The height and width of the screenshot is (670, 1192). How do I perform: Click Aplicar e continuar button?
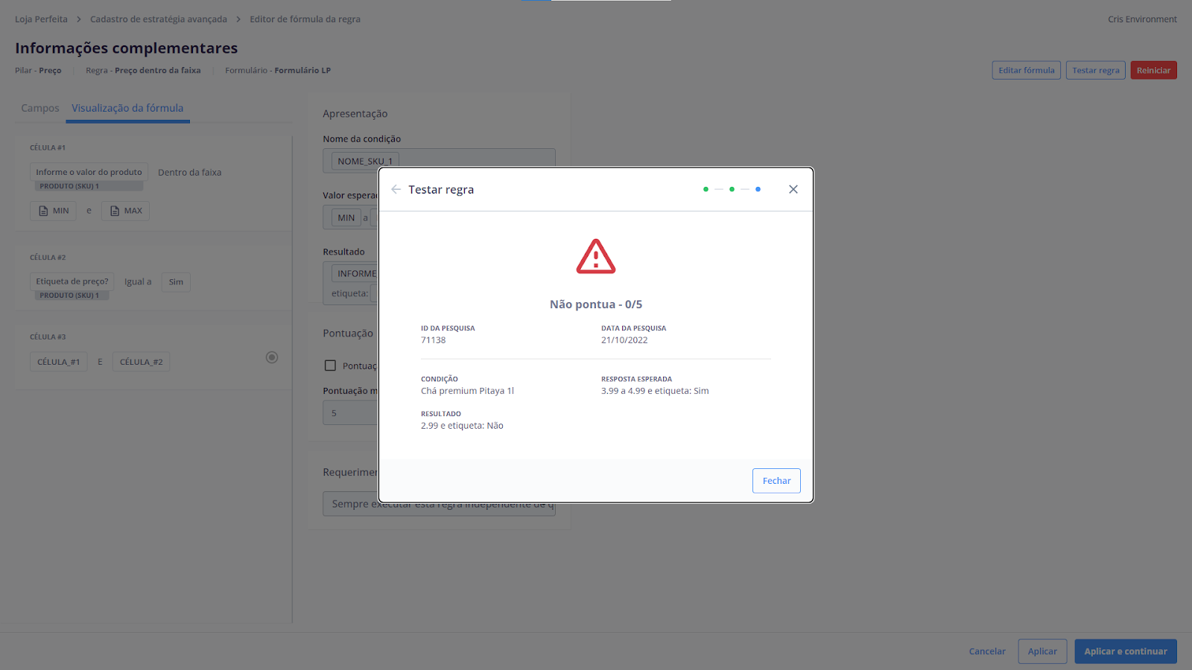pyautogui.click(x=1125, y=651)
